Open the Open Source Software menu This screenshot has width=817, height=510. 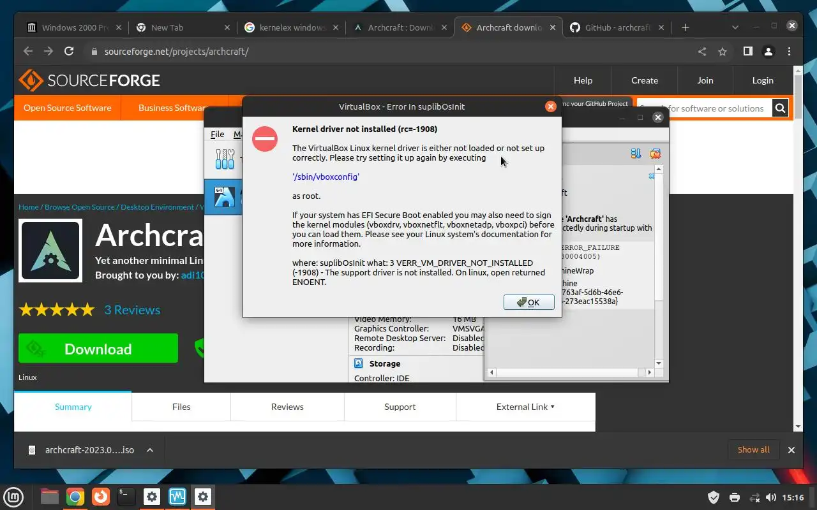67,108
